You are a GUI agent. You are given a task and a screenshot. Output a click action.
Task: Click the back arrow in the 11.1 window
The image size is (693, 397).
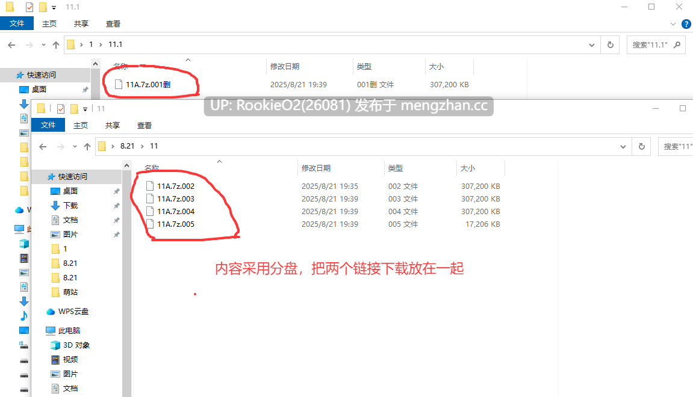[x=11, y=45]
